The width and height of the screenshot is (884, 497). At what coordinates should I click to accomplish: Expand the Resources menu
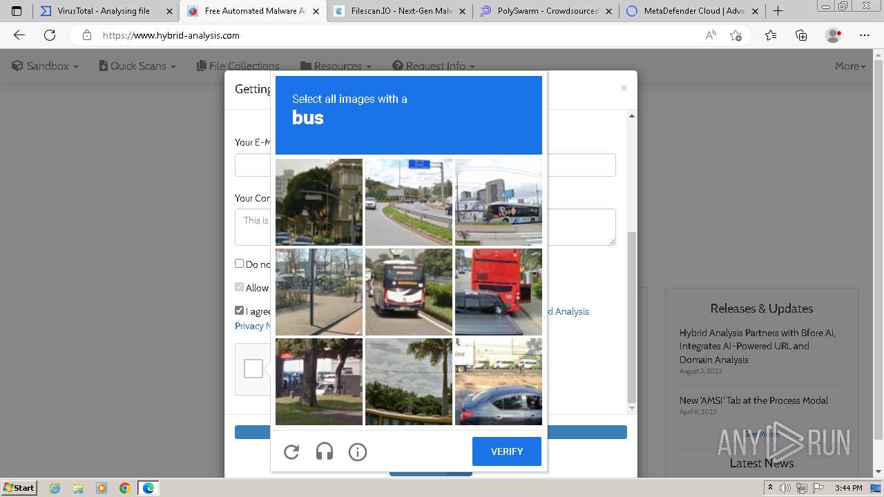[336, 66]
